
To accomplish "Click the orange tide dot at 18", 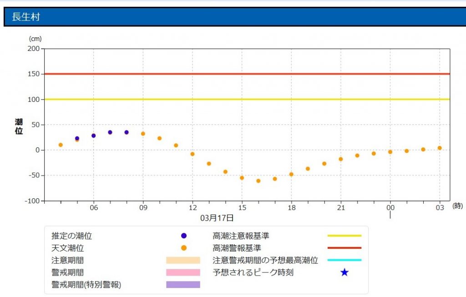I will [291, 174].
